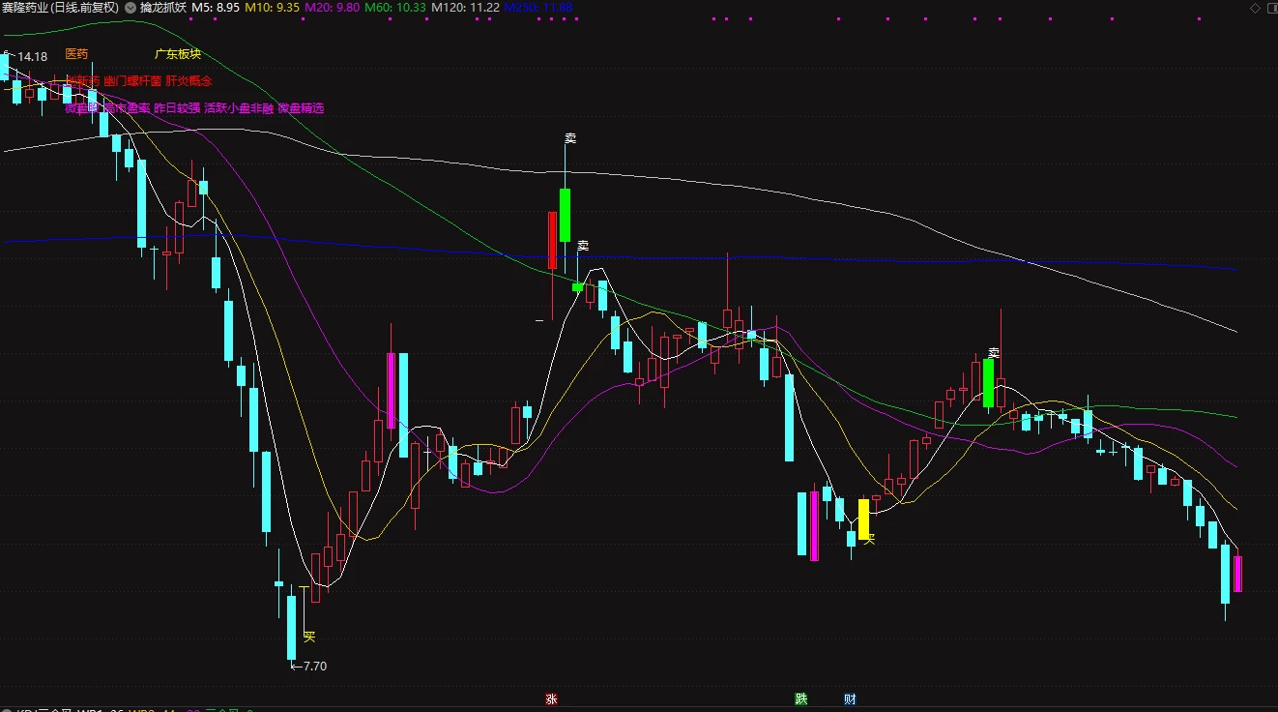Image resolution: width=1278 pixels, height=712 pixels.
Task: Open the indicator dropdown beside 擒龙抓妖
Action: (131, 7)
